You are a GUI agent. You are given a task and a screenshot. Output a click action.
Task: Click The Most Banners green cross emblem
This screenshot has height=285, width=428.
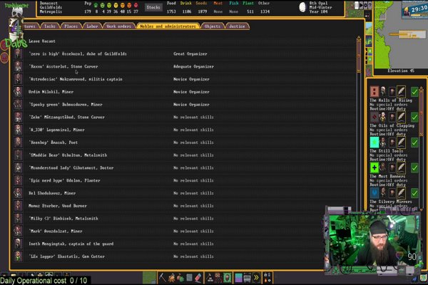374,167
